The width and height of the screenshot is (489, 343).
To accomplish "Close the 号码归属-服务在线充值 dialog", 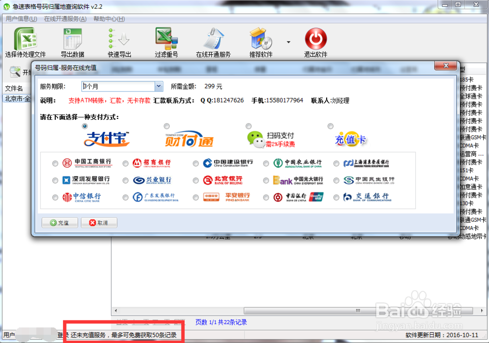I will pos(445,66).
